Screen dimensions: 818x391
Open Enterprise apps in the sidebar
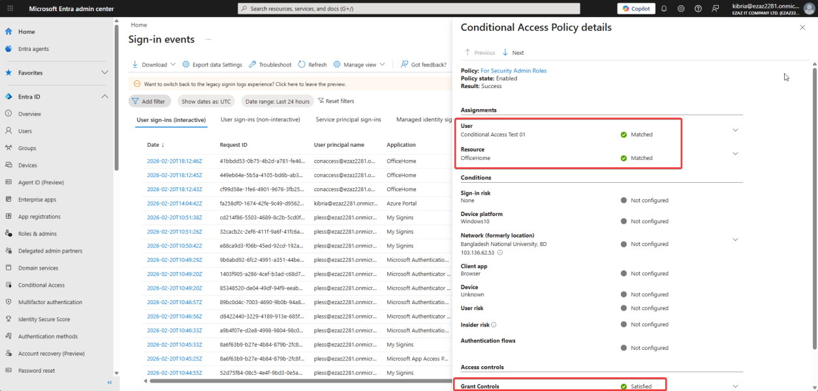[x=37, y=200]
